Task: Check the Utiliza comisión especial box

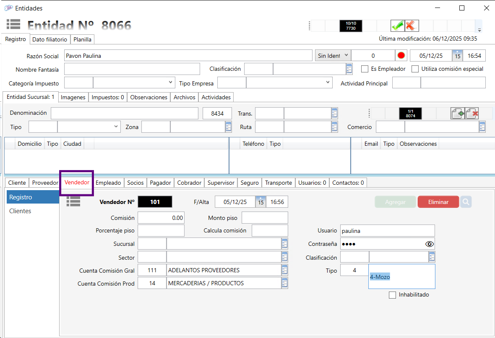Action: (415, 69)
